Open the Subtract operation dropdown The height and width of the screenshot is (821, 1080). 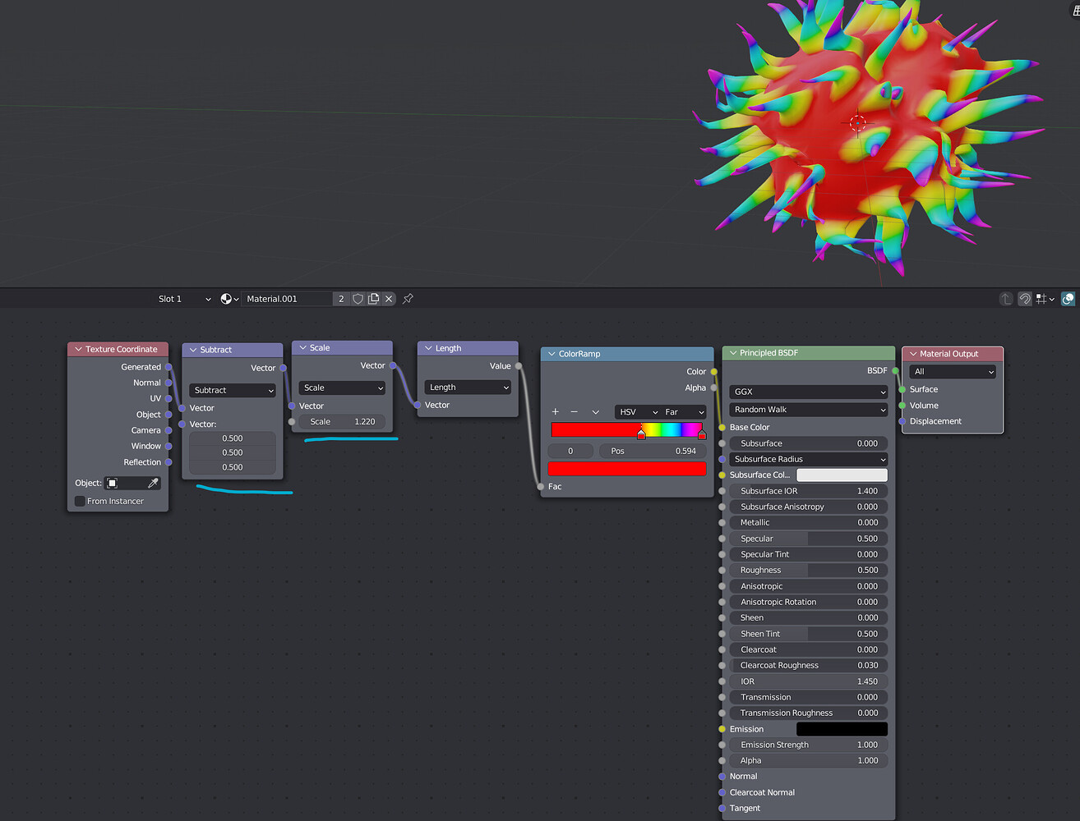233,390
